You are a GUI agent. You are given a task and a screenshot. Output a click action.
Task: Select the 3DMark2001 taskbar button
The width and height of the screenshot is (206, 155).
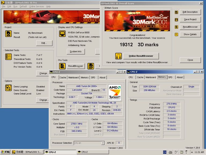pyautogui.click(x=27, y=152)
